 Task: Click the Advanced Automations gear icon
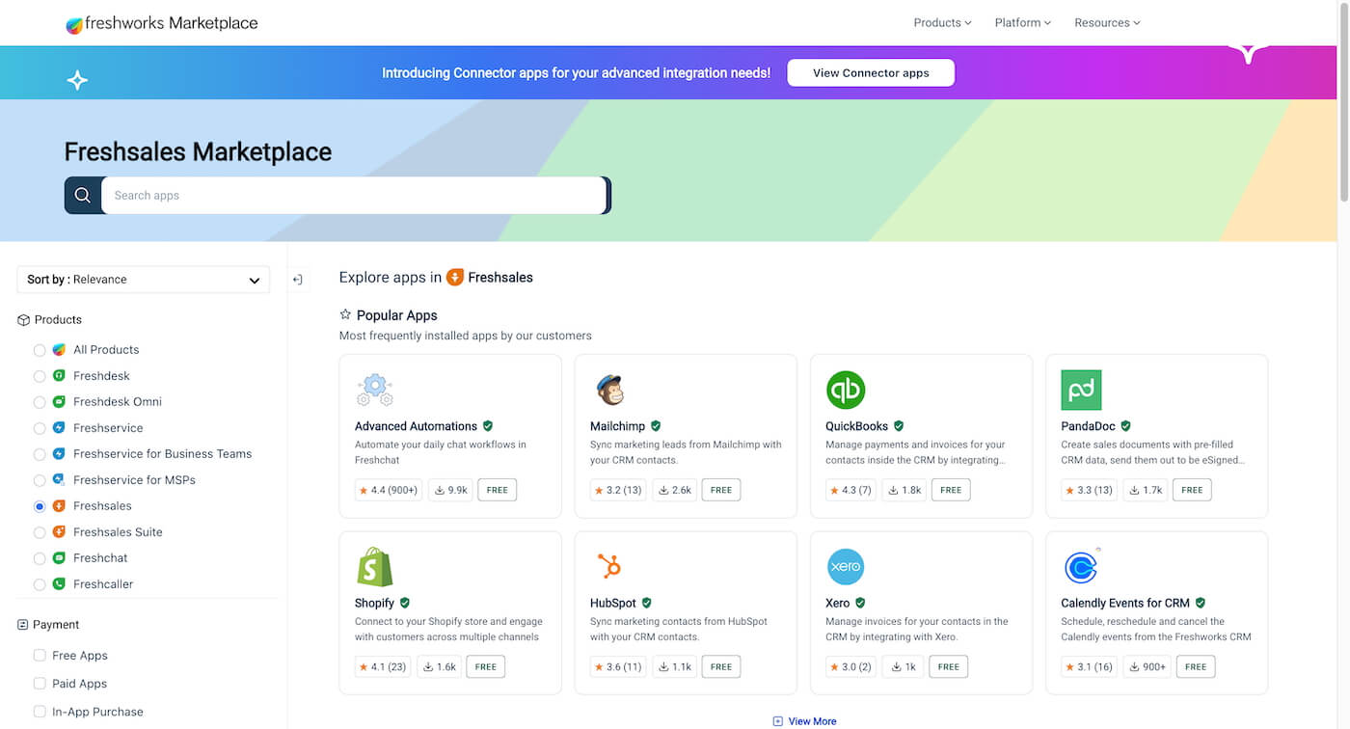pos(374,390)
